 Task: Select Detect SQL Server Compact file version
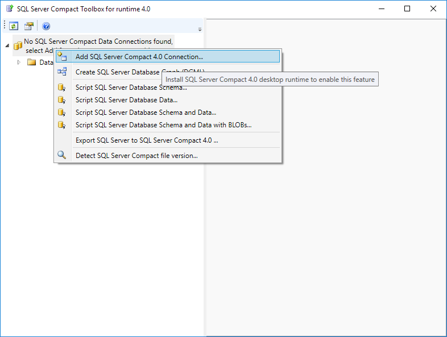(136, 156)
